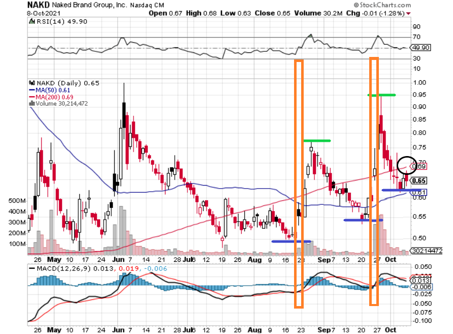Click the MA(50) 0.61 legend entry
The width and height of the screenshot is (453, 334).
tap(49, 90)
